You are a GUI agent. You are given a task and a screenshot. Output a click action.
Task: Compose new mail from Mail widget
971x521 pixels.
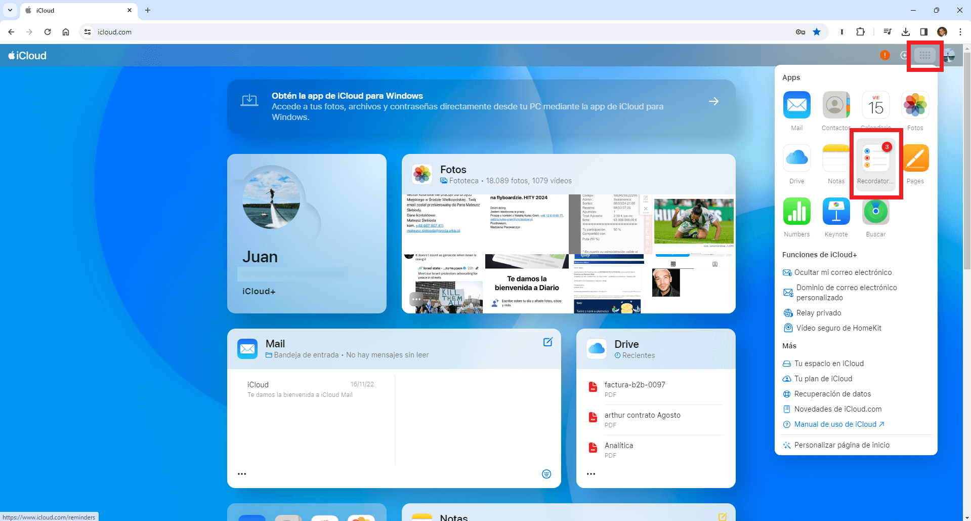[547, 342]
